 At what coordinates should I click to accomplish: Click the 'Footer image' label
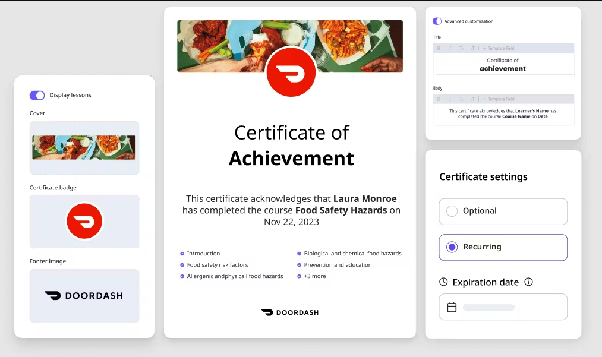48,261
